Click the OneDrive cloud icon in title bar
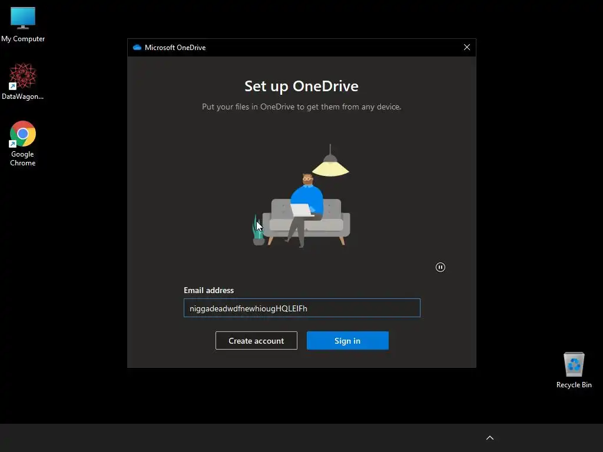This screenshot has height=452, width=603. 137,47
